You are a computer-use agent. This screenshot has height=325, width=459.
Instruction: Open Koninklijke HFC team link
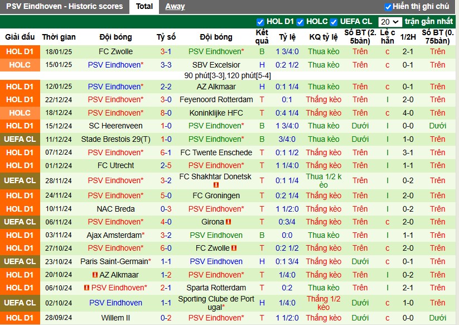pyautogui.click(x=216, y=113)
